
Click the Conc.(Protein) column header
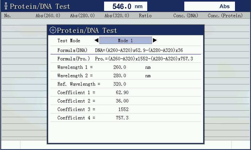tap(225, 16)
